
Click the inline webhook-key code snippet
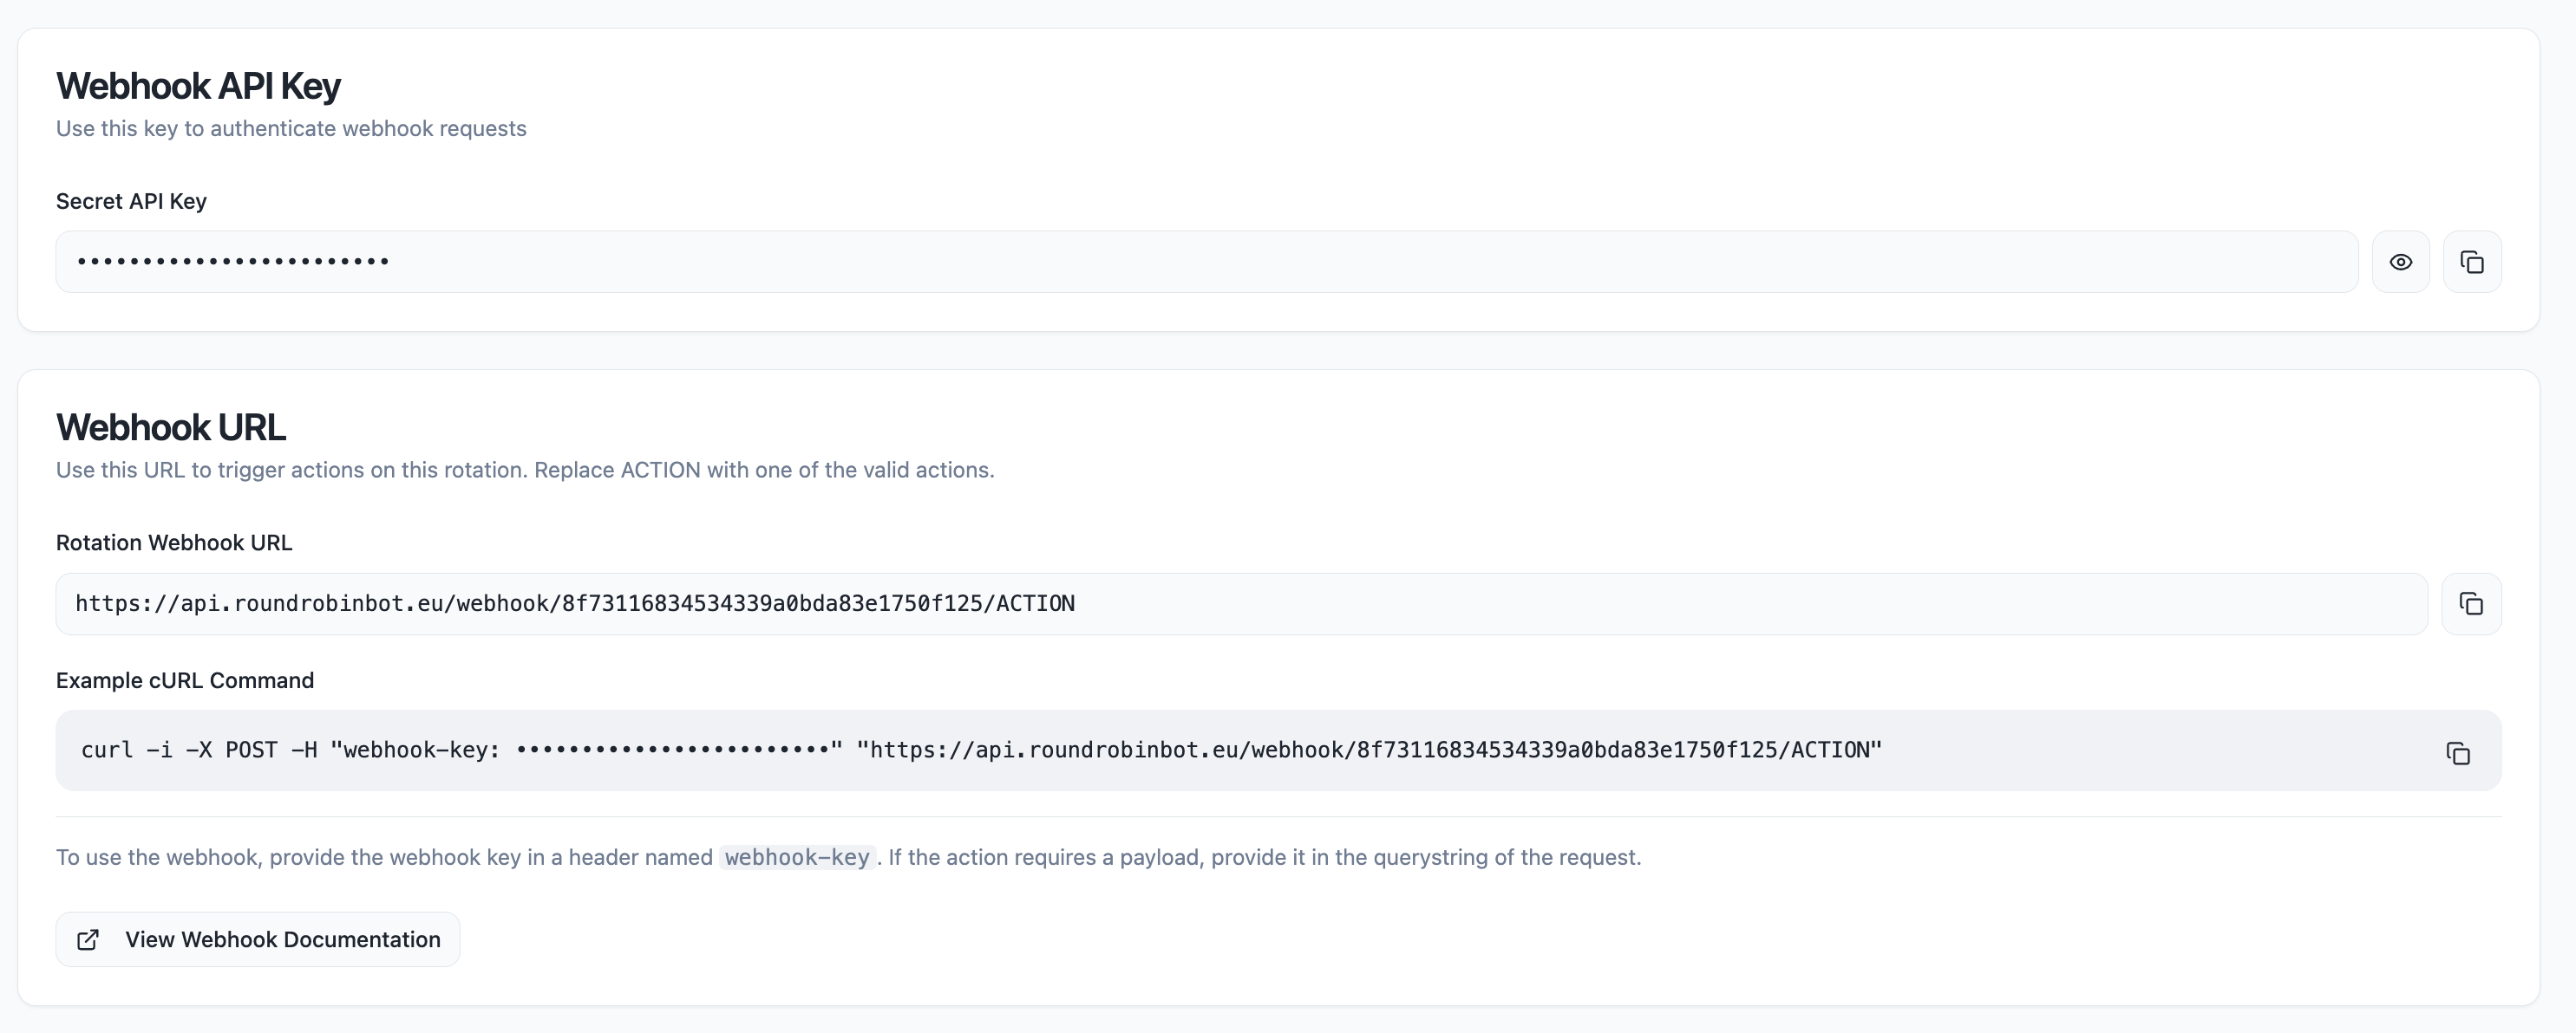(797, 857)
